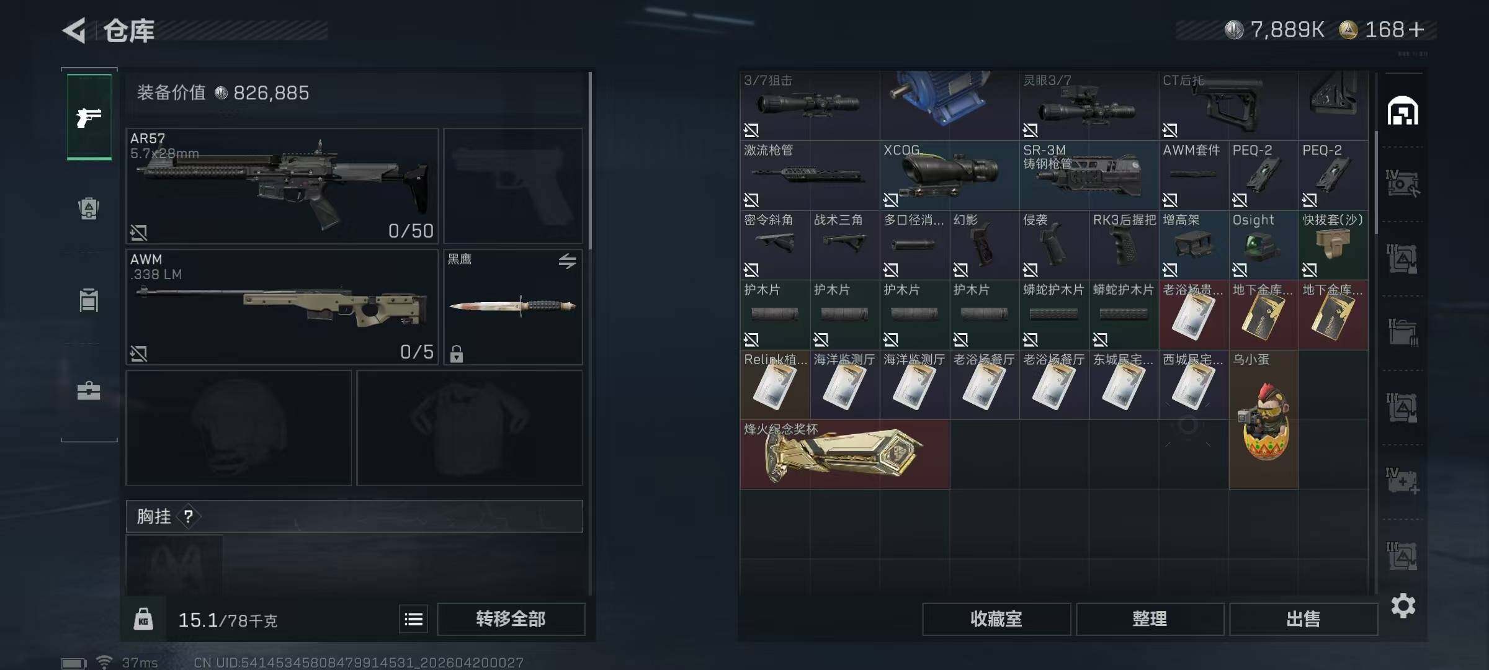Open the 胸挂 help question mark
This screenshot has width=1489, height=670.
(189, 516)
